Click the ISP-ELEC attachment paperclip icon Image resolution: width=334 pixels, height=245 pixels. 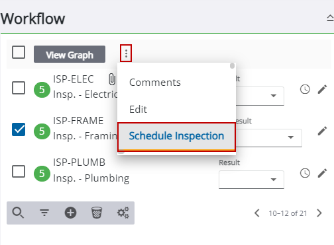point(112,79)
